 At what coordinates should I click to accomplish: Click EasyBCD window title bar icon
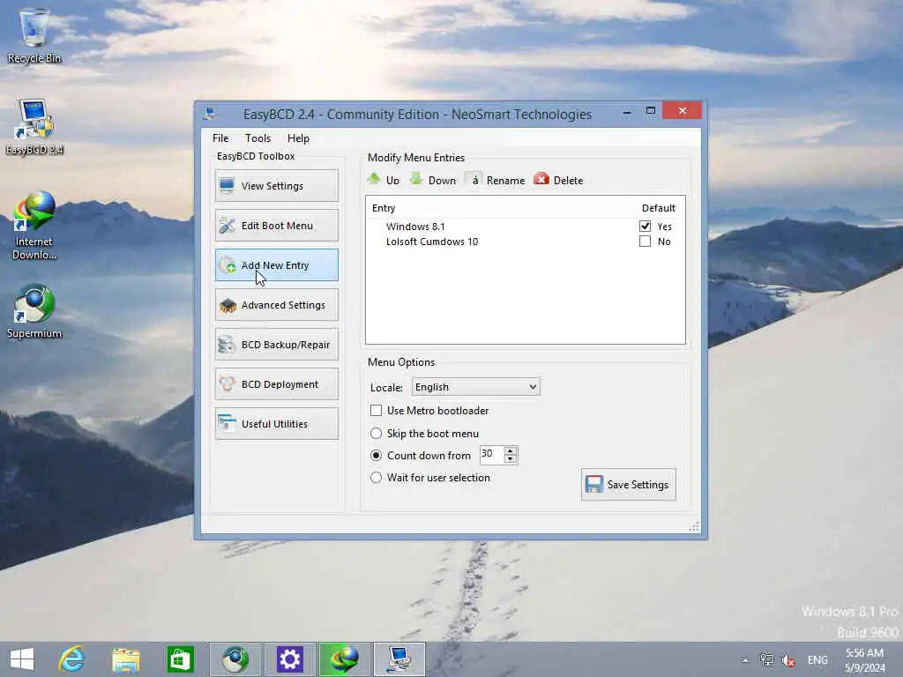(x=210, y=114)
